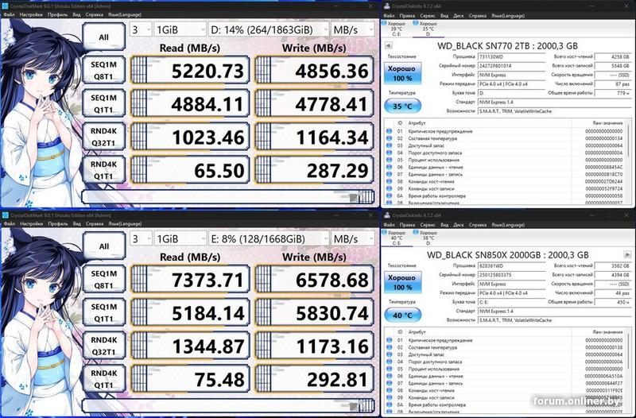Click status dot of row 04 Порог доступного запаса in SN850X window

(x=389, y=362)
